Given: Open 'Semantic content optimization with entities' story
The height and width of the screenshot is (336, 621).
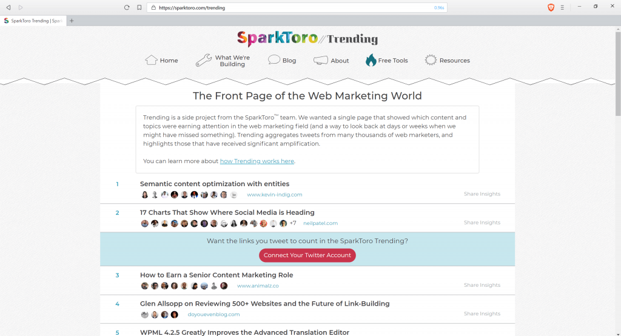Looking at the screenshot, I should click(x=215, y=184).
